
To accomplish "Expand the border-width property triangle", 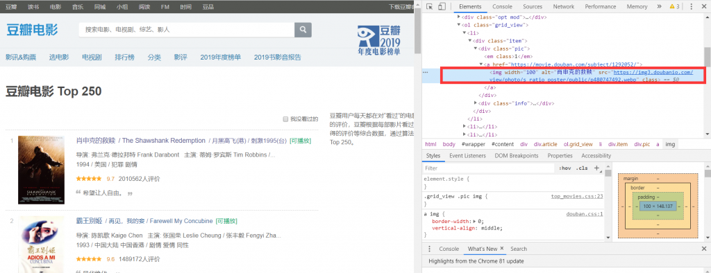I will point(474,222).
